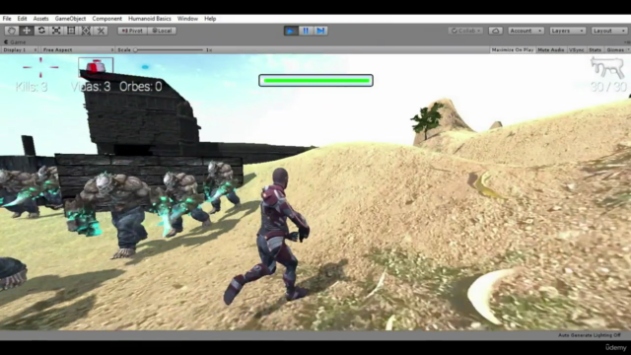Select the Rect transform tool

click(x=71, y=31)
